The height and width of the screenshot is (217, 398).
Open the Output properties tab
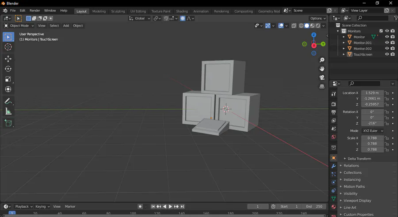tap(333, 112)
